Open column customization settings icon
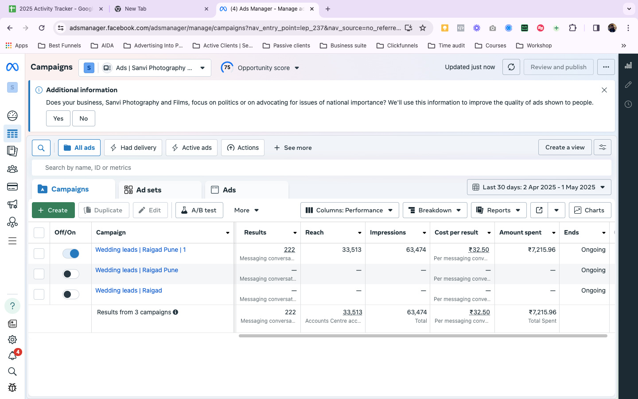 (603, 148)
